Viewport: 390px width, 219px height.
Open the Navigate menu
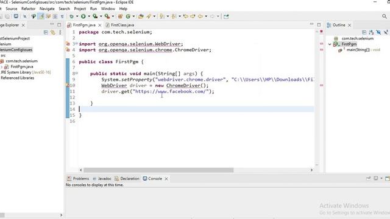[x=47, y=9]
